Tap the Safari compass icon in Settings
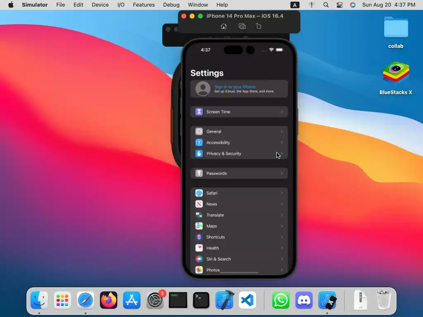This screenshot has width=423, height=317. click(199, 193)
